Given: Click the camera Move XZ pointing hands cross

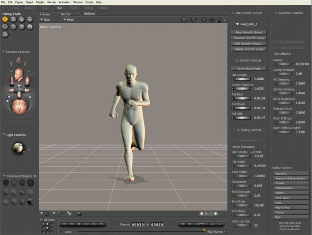Looking at the screenshot, I should click(x=19, y=90).
